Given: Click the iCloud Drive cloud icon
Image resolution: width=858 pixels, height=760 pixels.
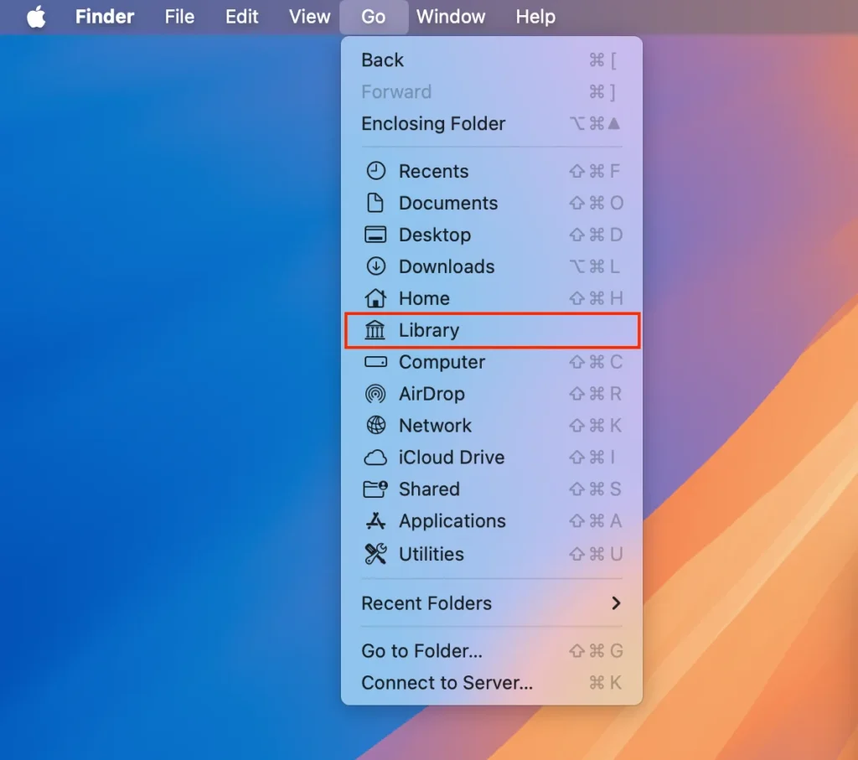Looking at the screenshot, I should tap(375, 458).
